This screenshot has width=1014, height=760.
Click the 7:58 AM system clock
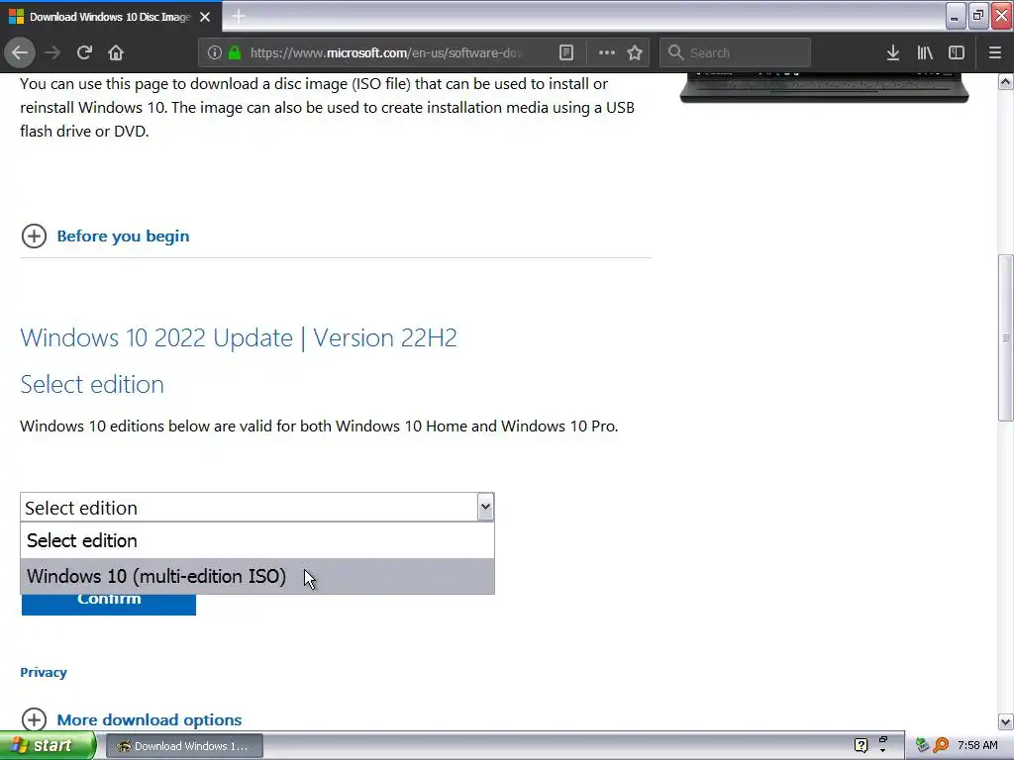pos(977,746)
